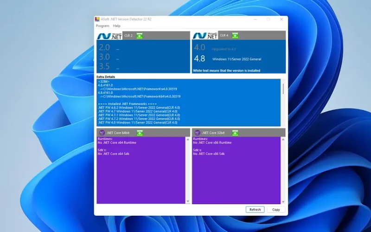Open the Help menu
The height and width of the screenshot is (232, 371).
117,26
